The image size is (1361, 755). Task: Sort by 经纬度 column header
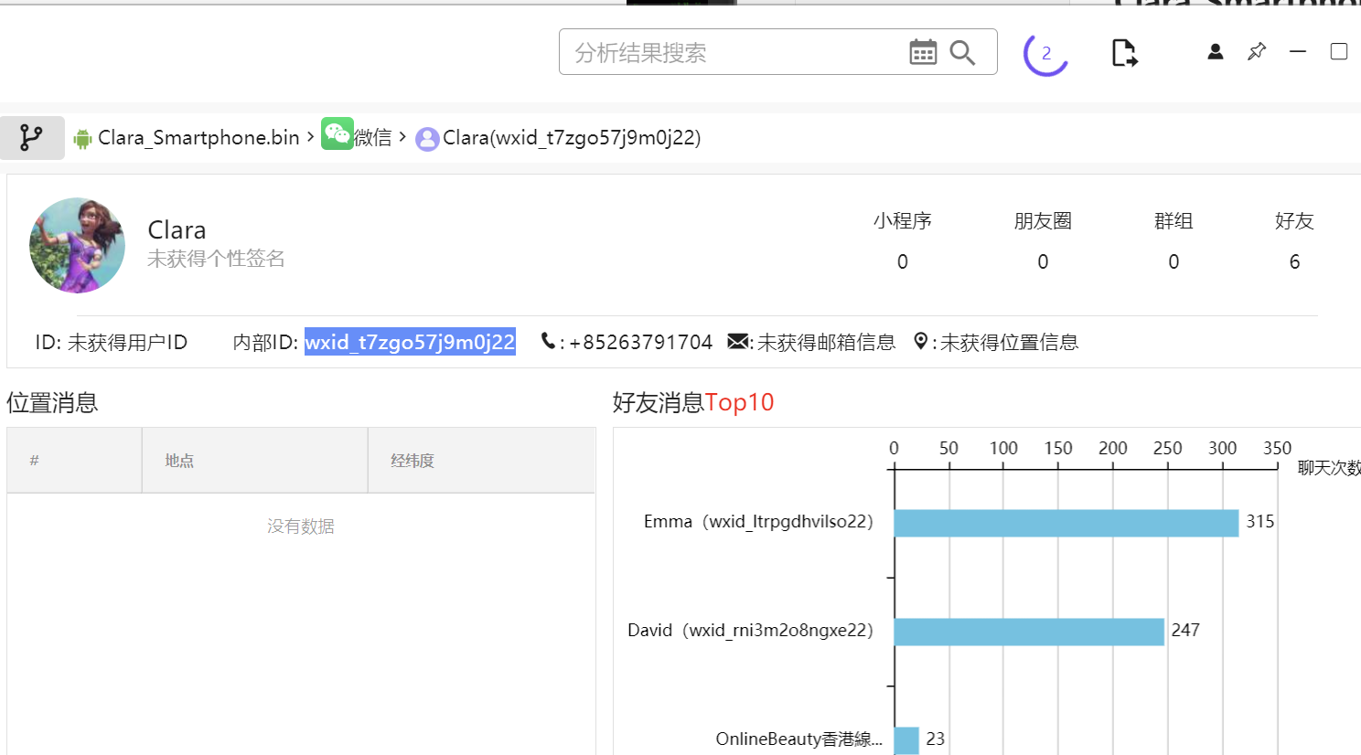481,460
